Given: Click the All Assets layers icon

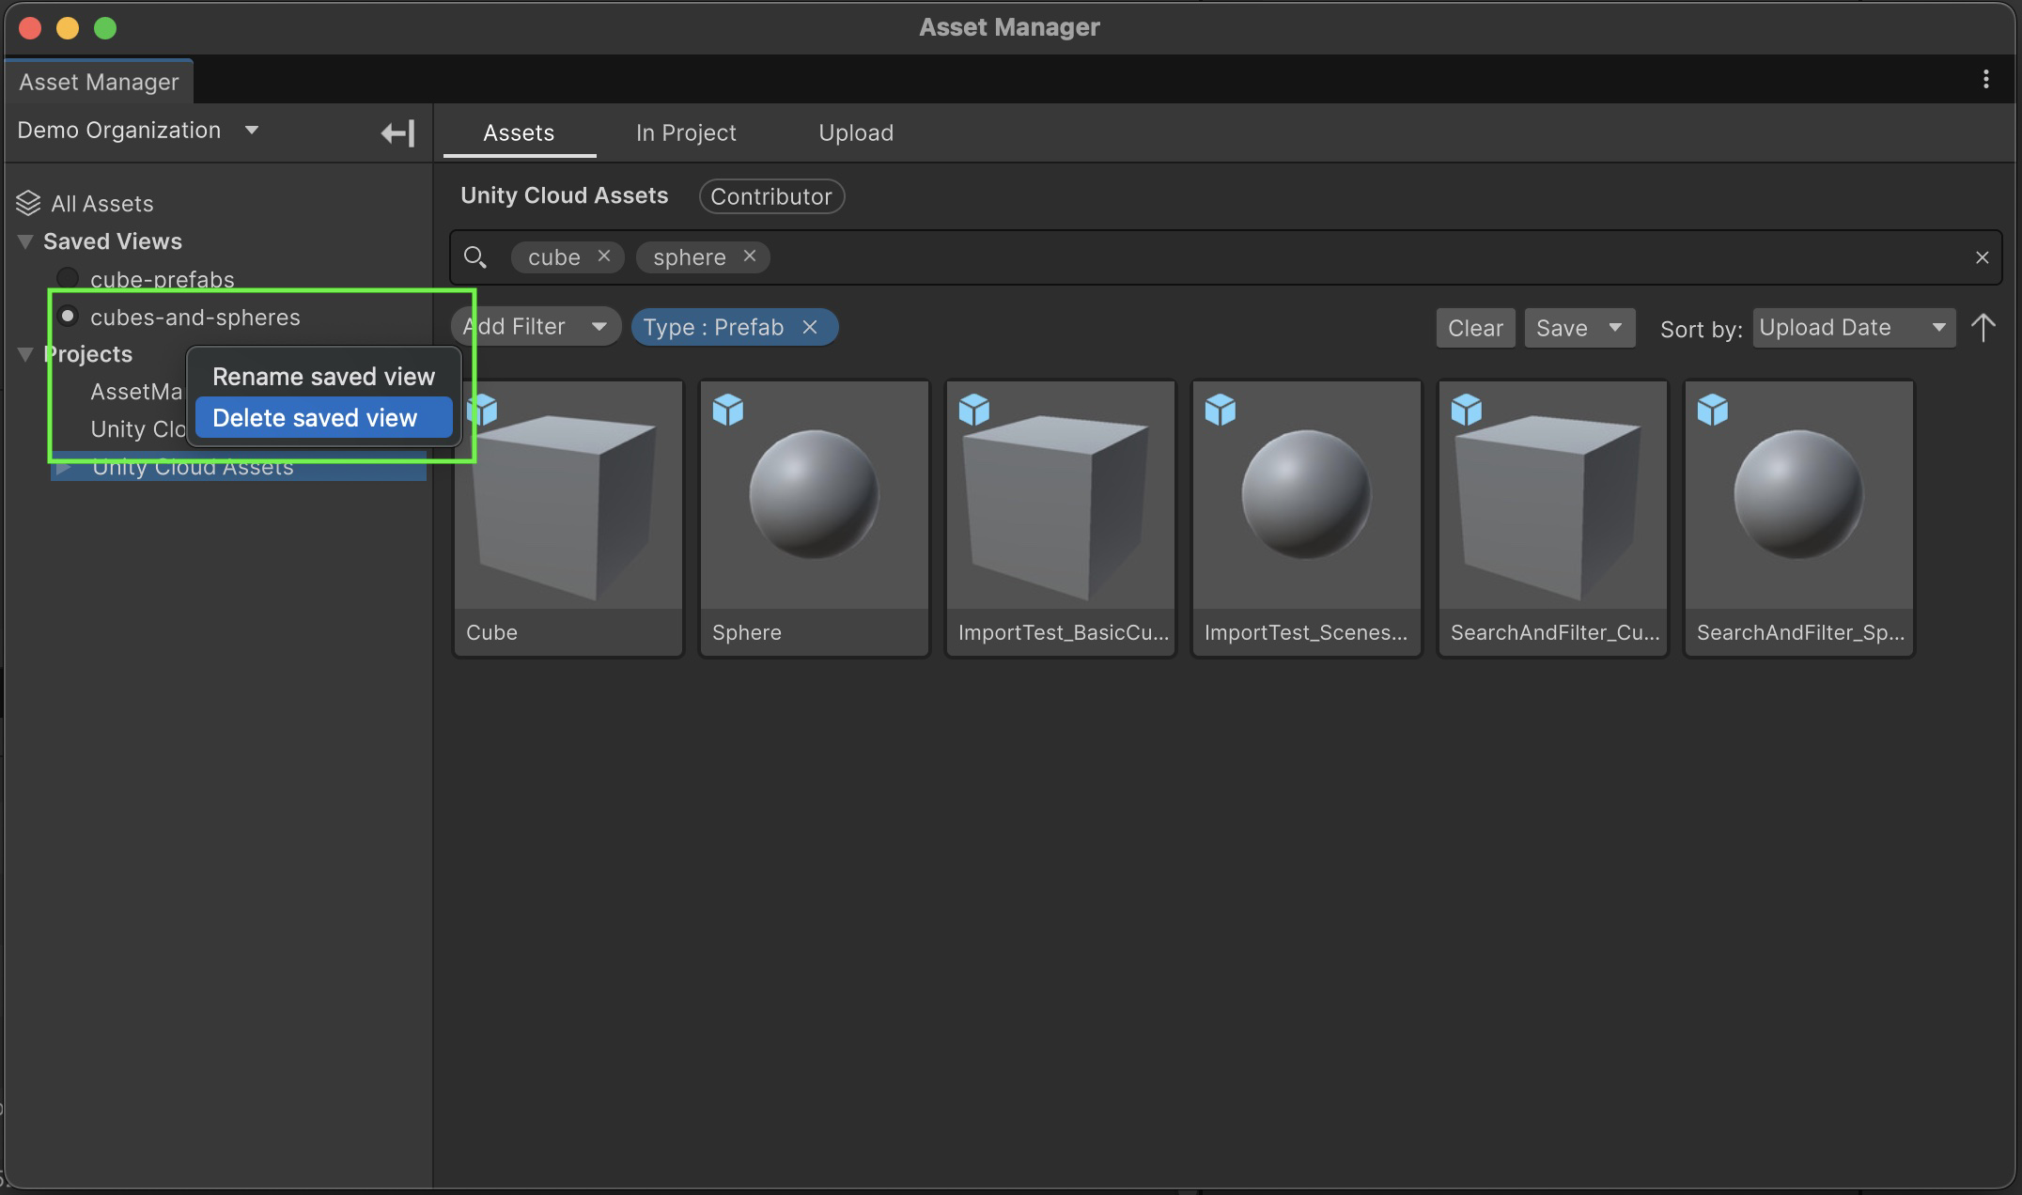Looking at the screenshot, I should [28, 203].
